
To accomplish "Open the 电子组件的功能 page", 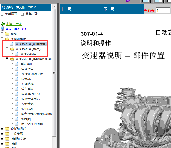I will pos(32,124).
